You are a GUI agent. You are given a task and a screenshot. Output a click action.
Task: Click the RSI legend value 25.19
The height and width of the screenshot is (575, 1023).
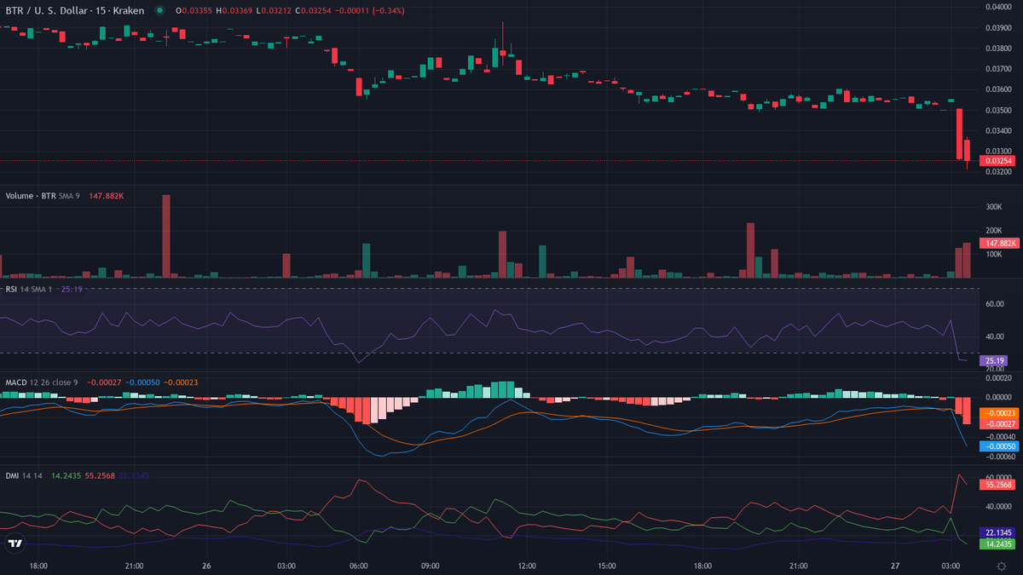click(x=72, y=289)
